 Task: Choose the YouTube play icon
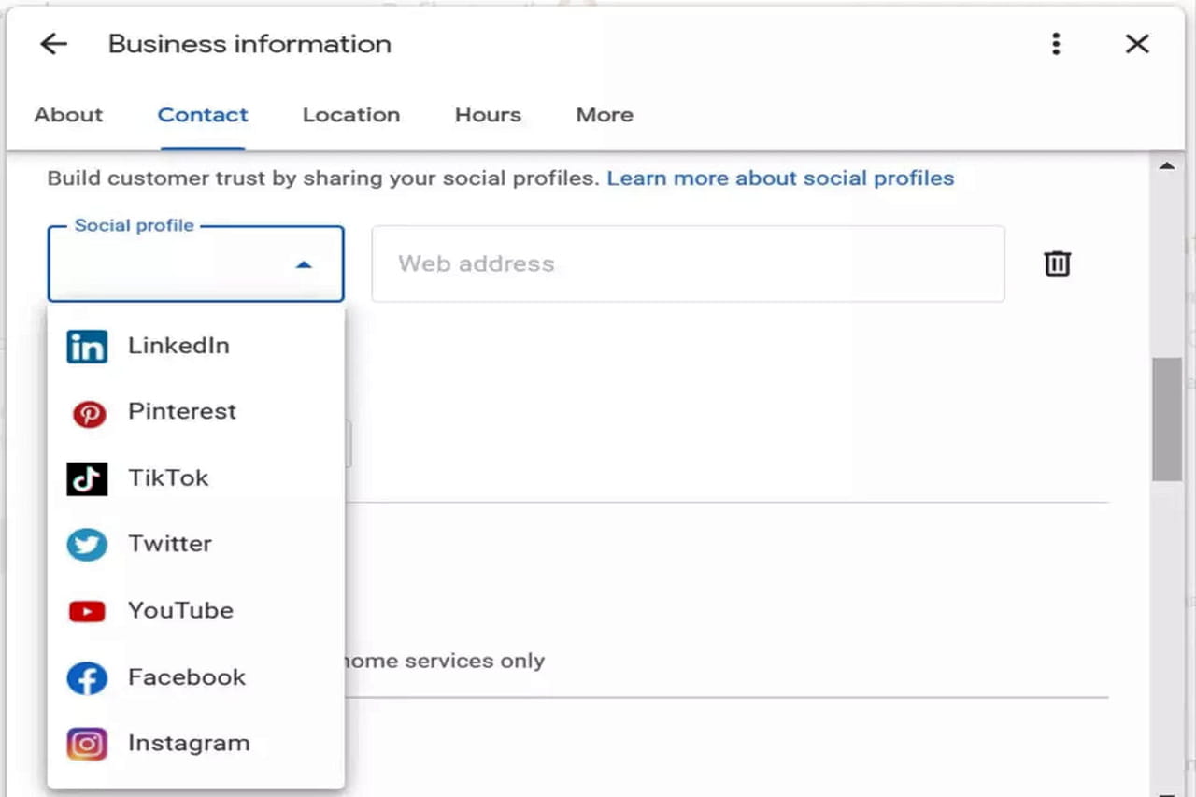pyautogui.click(x=87, y=612)
